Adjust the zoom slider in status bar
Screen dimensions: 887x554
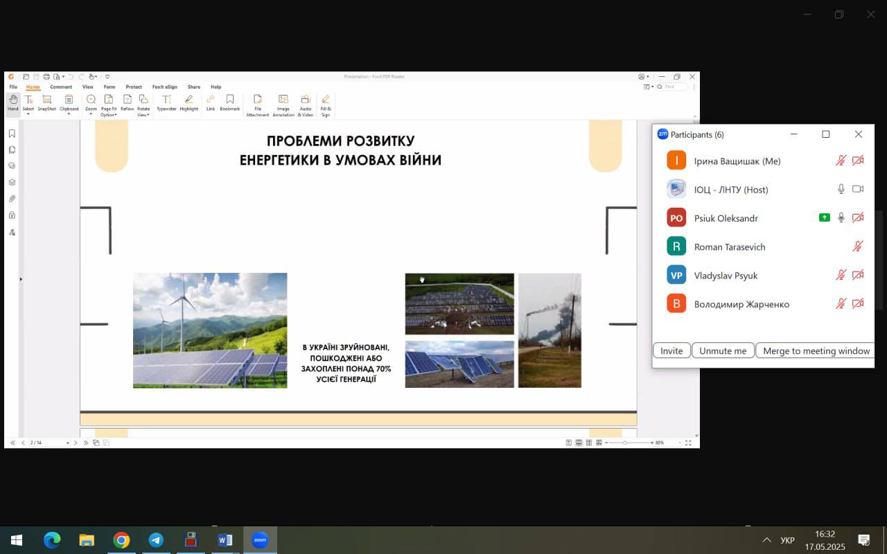coord(625,443)
